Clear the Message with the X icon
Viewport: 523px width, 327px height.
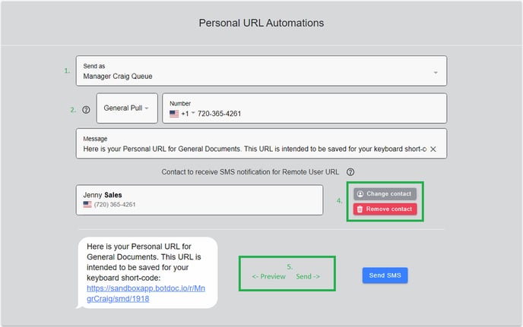(433, 149)
